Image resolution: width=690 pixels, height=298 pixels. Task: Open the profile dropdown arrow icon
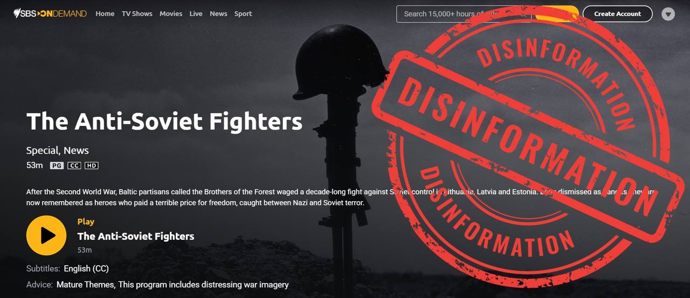668,14
